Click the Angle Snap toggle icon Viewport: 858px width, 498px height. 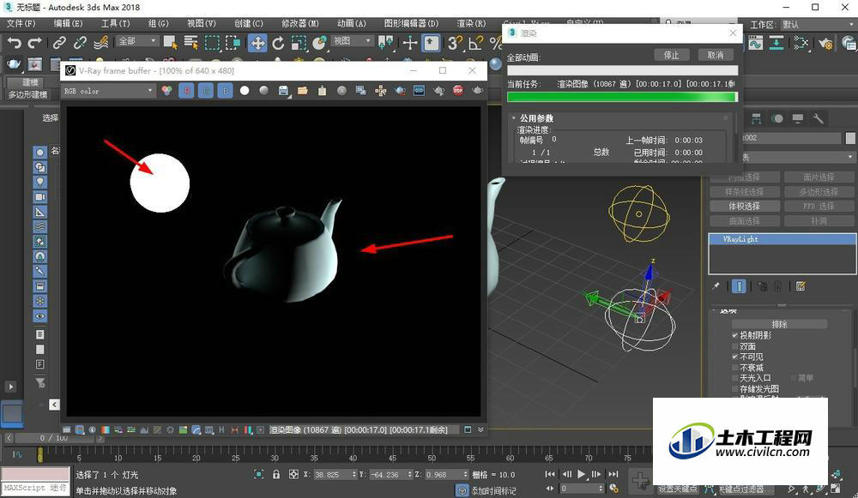point(475,43)
